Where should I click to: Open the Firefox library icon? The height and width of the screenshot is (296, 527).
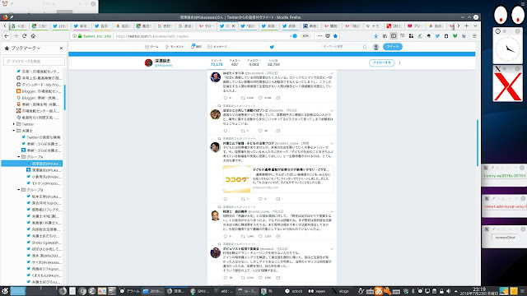(x=385, y=36)
